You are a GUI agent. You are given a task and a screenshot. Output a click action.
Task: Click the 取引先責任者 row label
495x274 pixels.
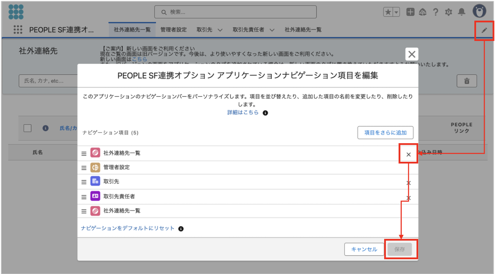[119, 196]
